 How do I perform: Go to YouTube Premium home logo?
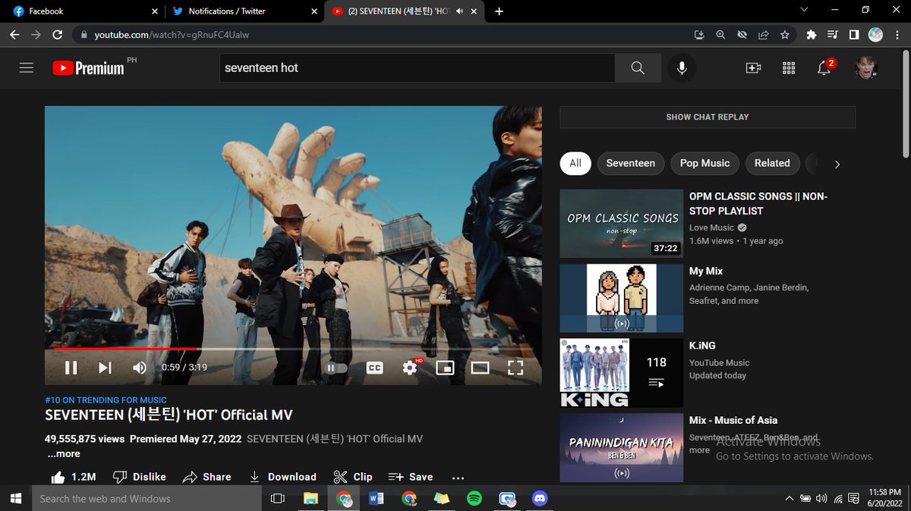tap(88, 68)
